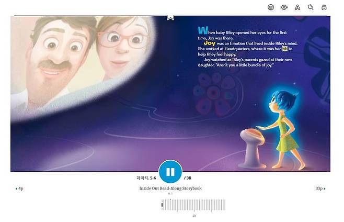The height and width of the screenshot is (222, 344).
Task: Click the glowing Joy character illustration
Action: [x=282, y=129]
